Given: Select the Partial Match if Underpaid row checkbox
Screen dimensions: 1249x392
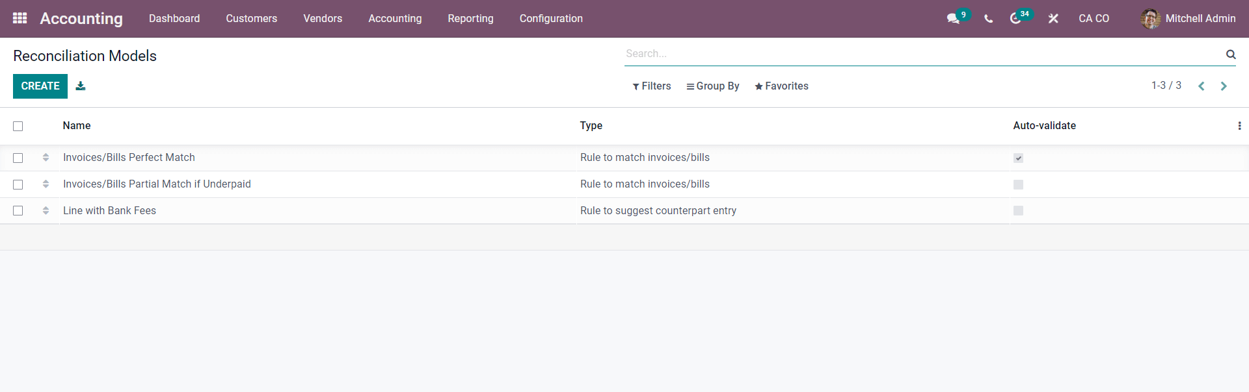Looking at the screenshot, I should 18,185.
